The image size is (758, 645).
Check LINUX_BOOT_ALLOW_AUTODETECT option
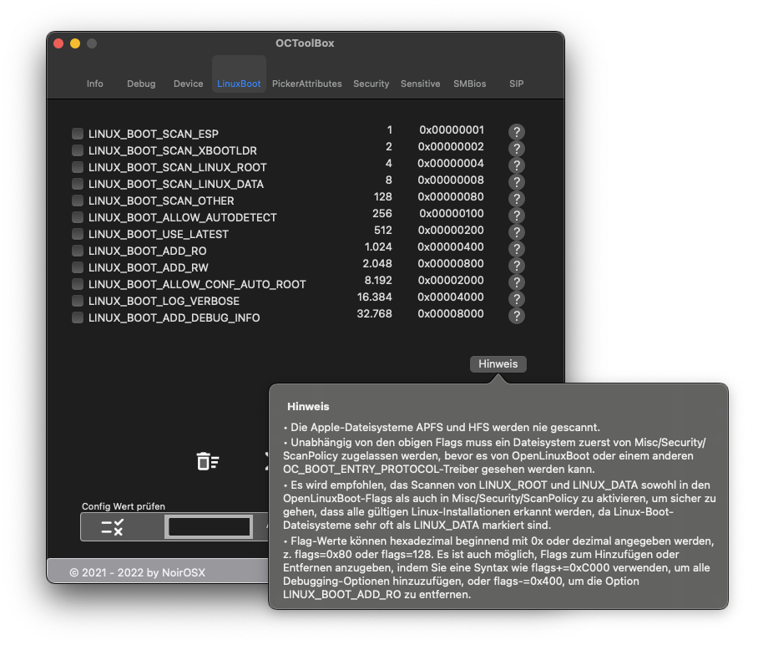point(78,217)
